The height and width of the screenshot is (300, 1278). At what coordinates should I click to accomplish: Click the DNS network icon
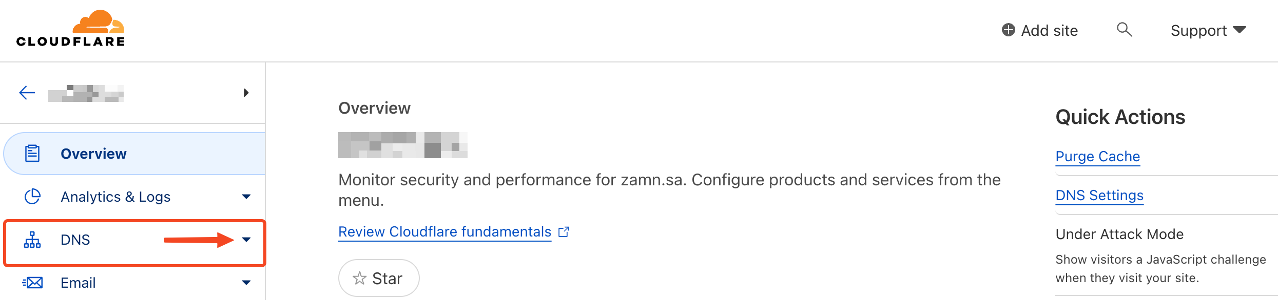[32, 240]
